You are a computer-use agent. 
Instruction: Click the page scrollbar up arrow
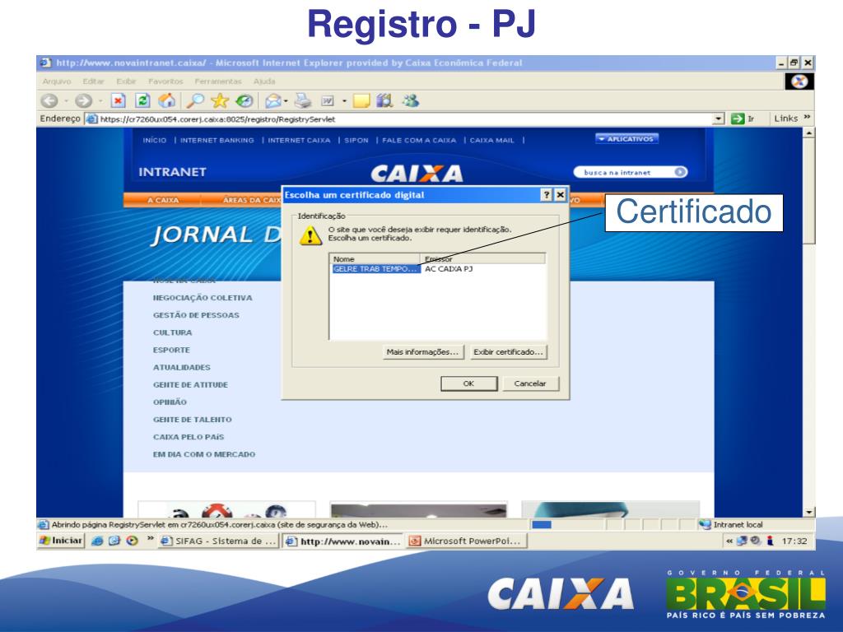[x=808, y=132]
